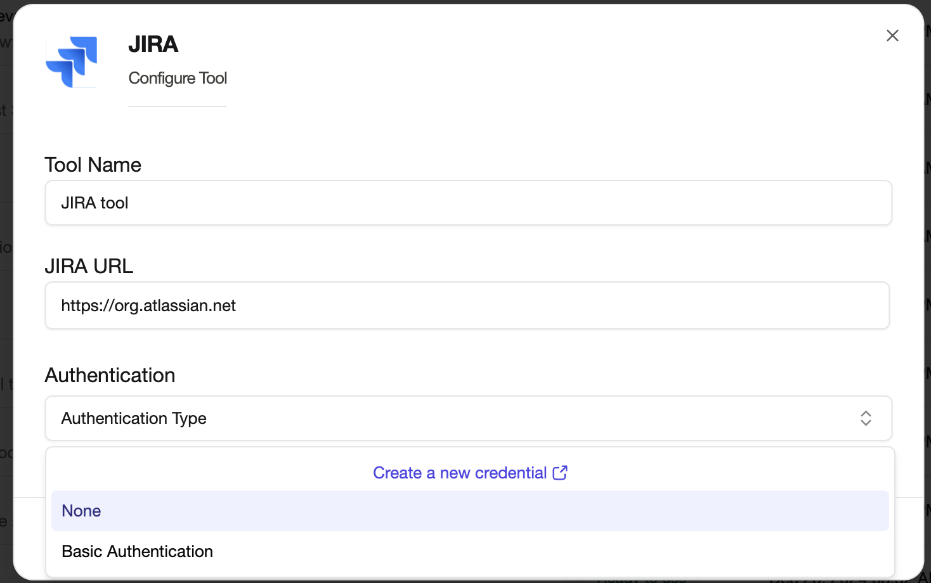The image size is (931, 583).
Task: Click the JIRA URL field showing org.atlassian.net
Action: point(468,305)
